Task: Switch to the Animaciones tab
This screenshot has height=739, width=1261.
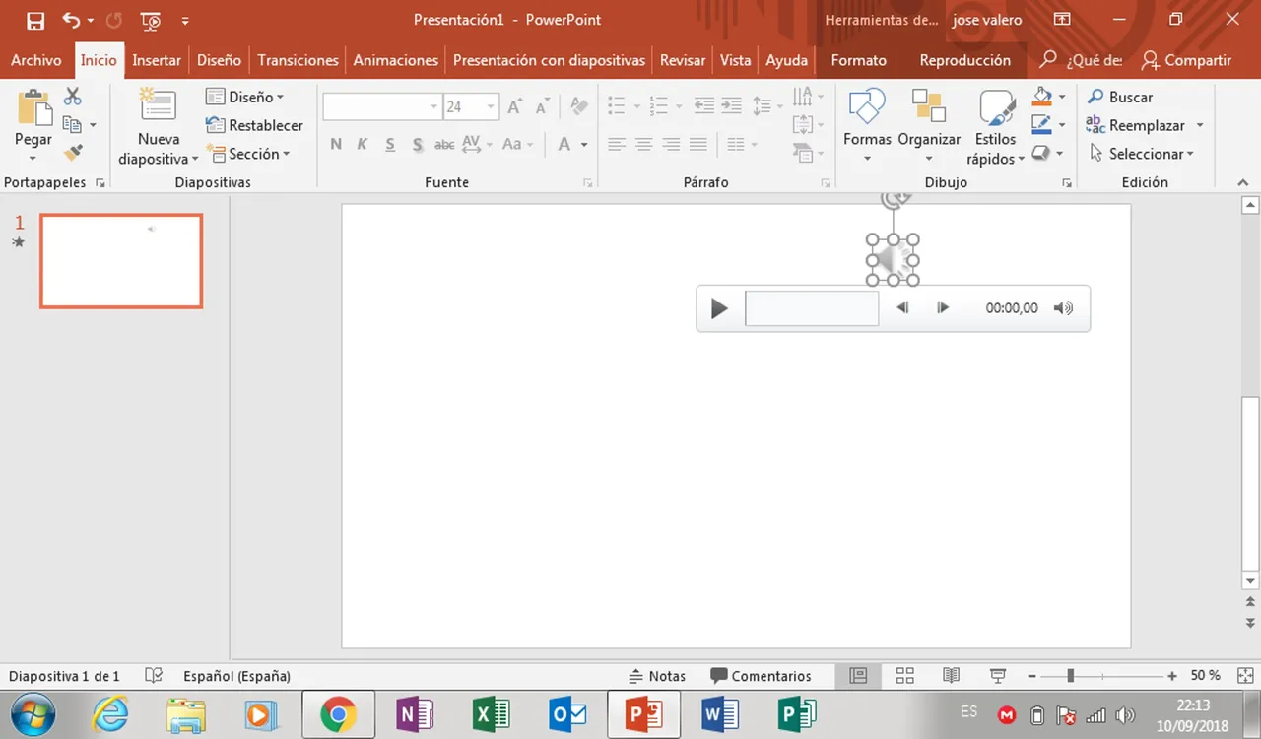Action: (396, 60)
